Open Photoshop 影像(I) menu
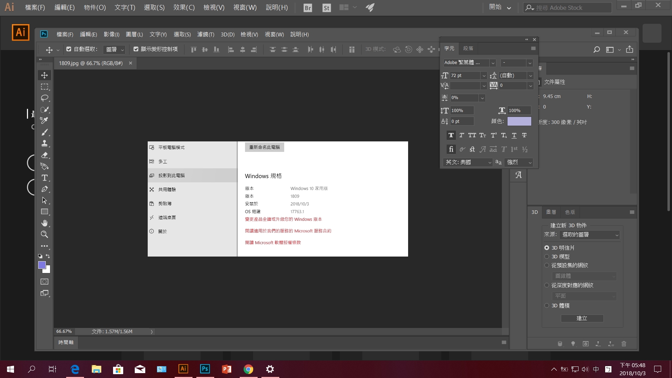 (x=111, y=34)
